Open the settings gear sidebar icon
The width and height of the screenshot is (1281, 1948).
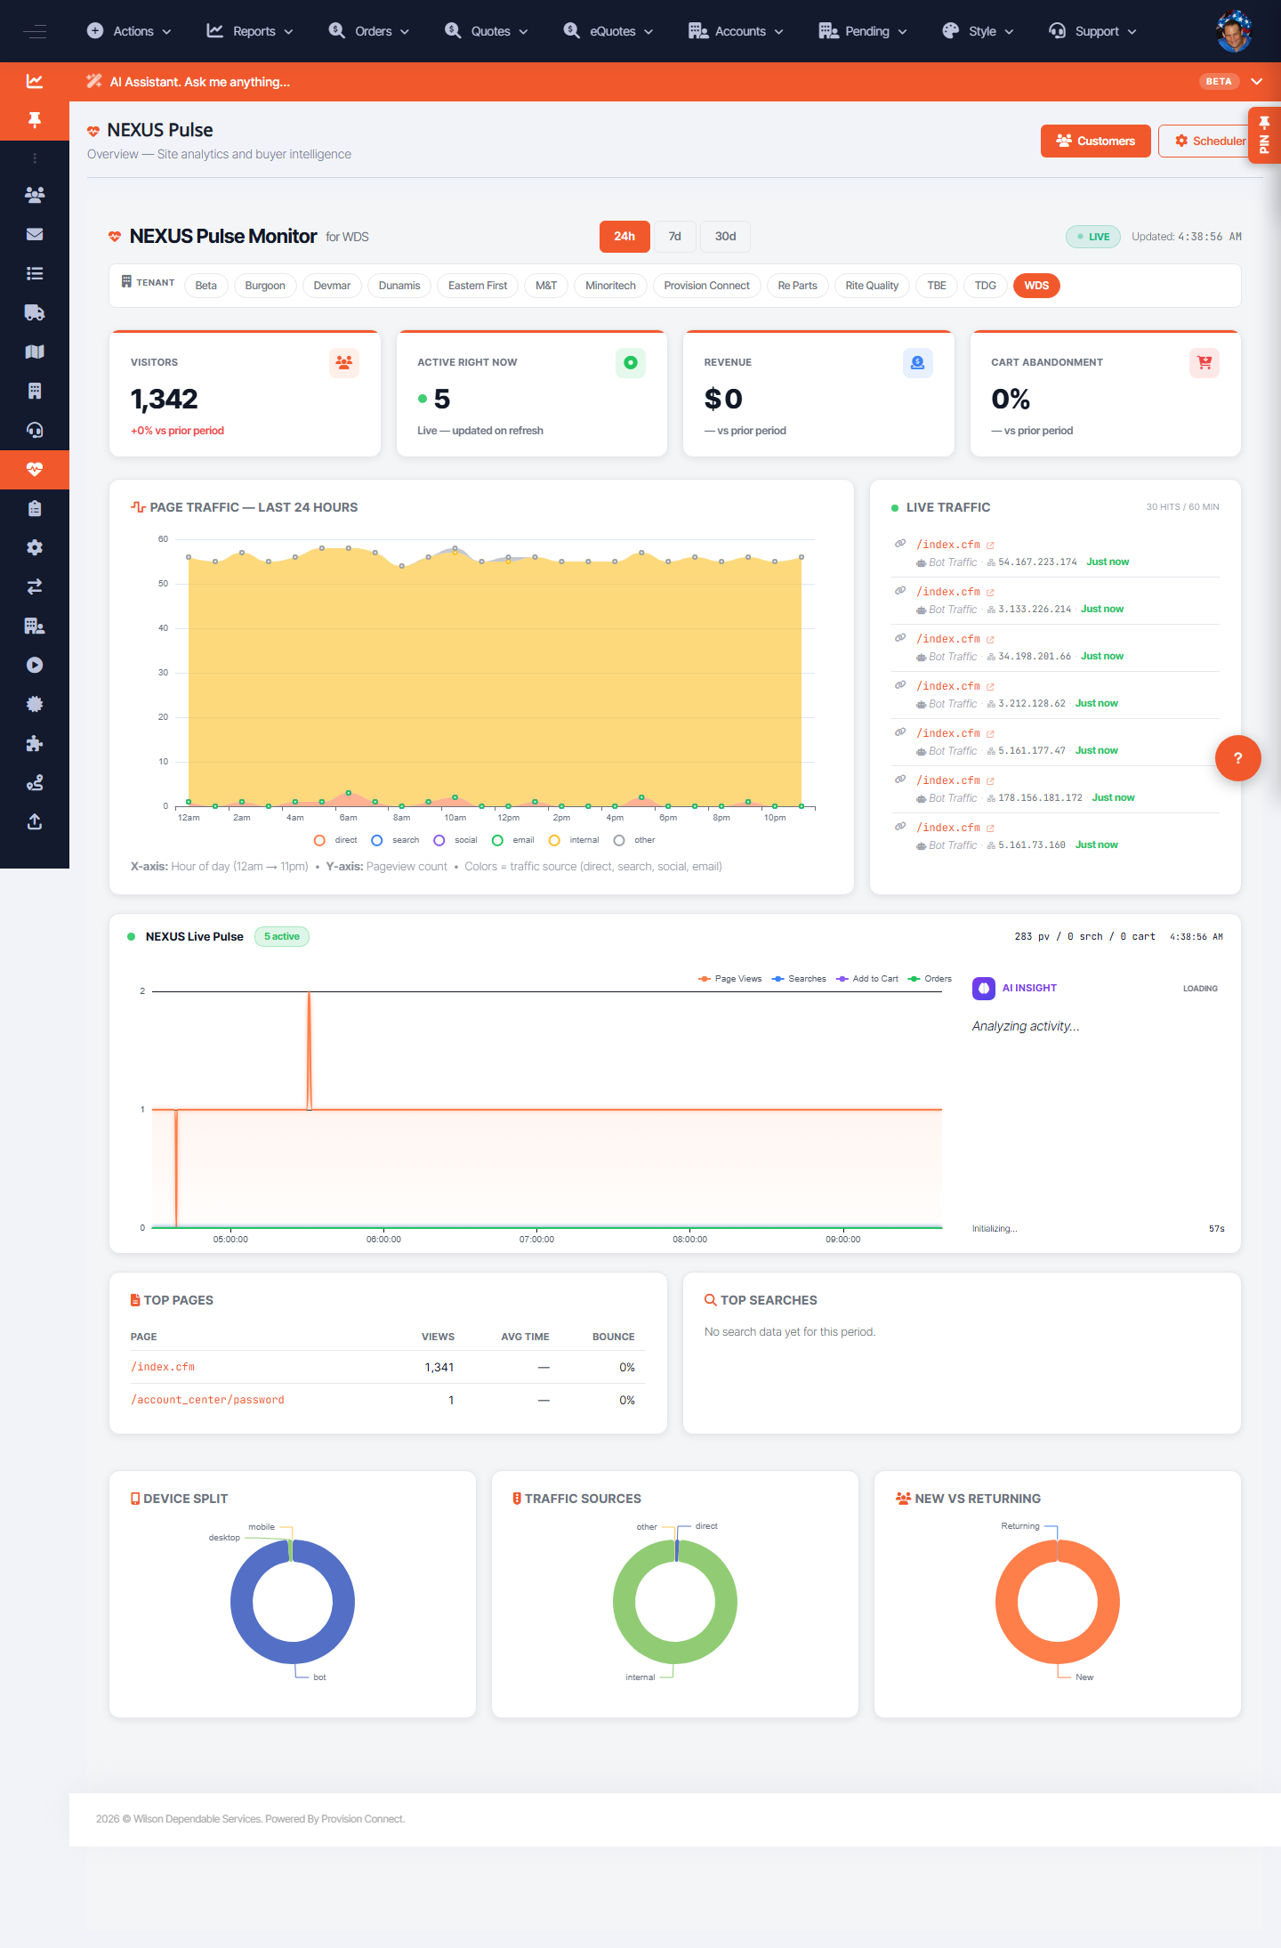pos(35,547)
